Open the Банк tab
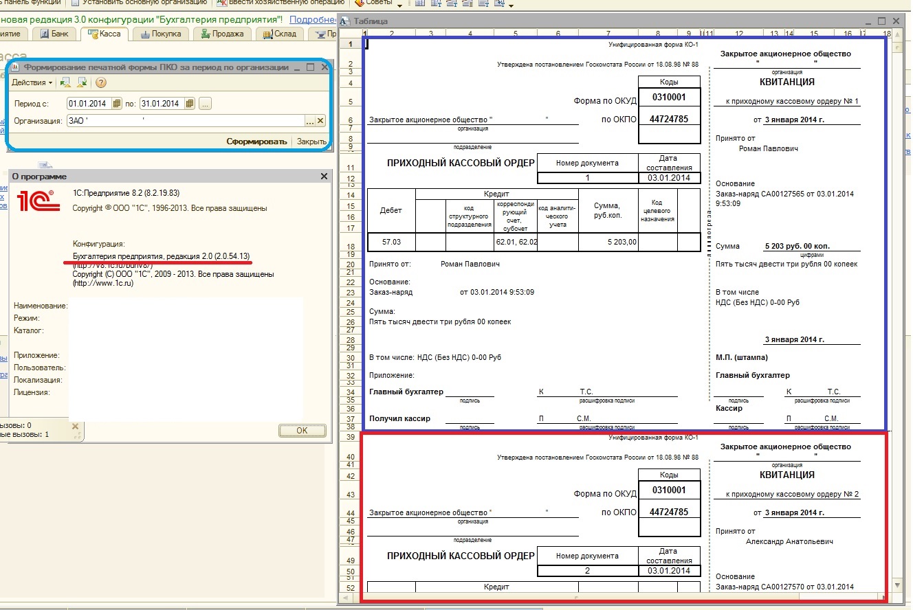The width and height of the screenshot is (913, 610). click(54, 33)
